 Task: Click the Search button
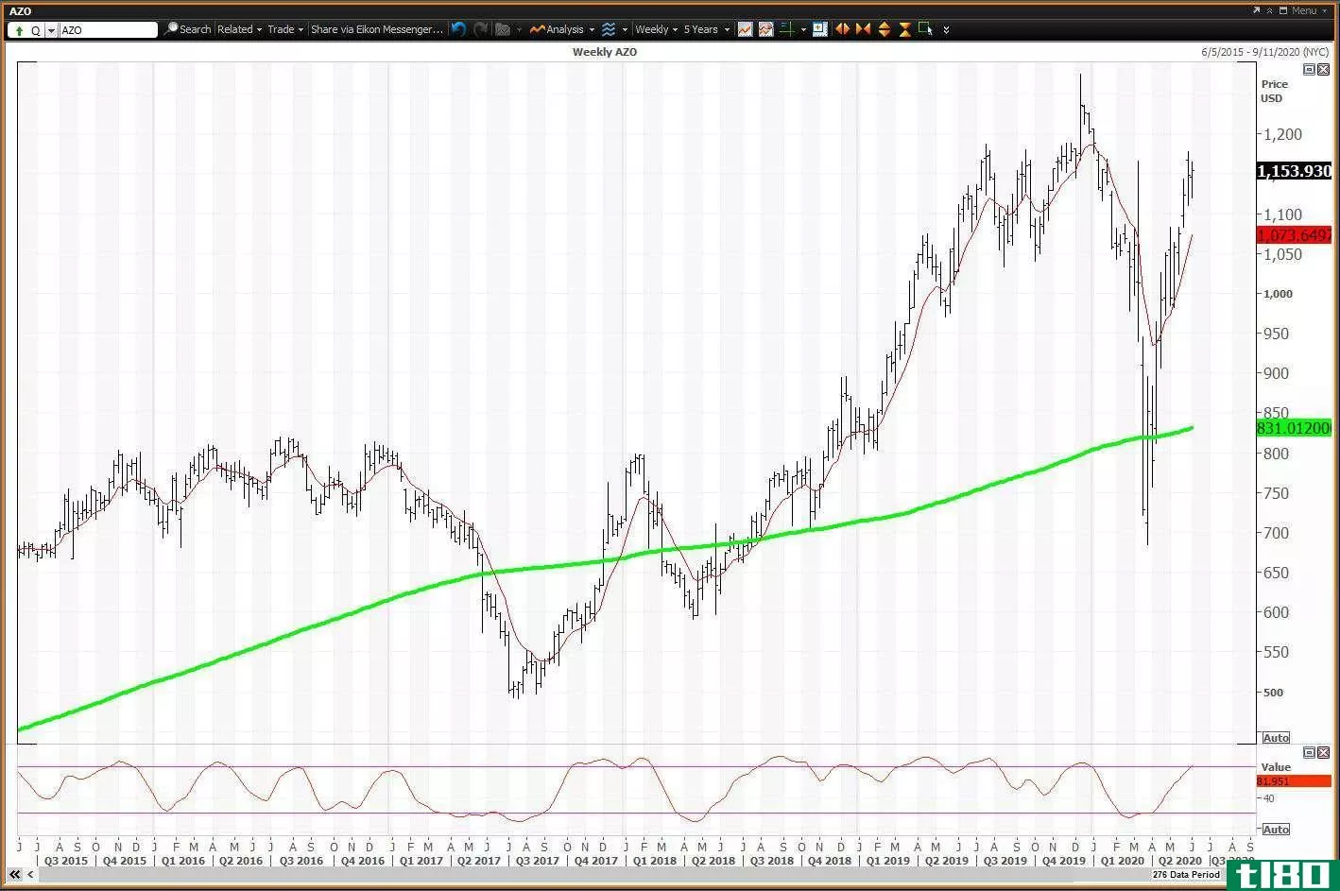tap(187, 29)
